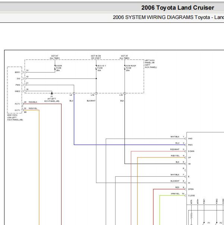This screenshot has width=224, height=225.
Task: Select the "GND2" terminal on Body ECU
Action: point(18,91)
